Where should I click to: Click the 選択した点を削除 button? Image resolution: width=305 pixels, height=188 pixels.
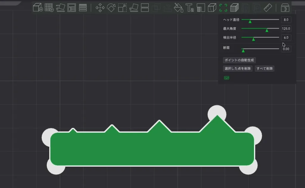(237, 69)
